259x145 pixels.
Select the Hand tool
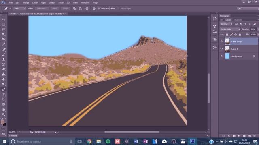4,110
